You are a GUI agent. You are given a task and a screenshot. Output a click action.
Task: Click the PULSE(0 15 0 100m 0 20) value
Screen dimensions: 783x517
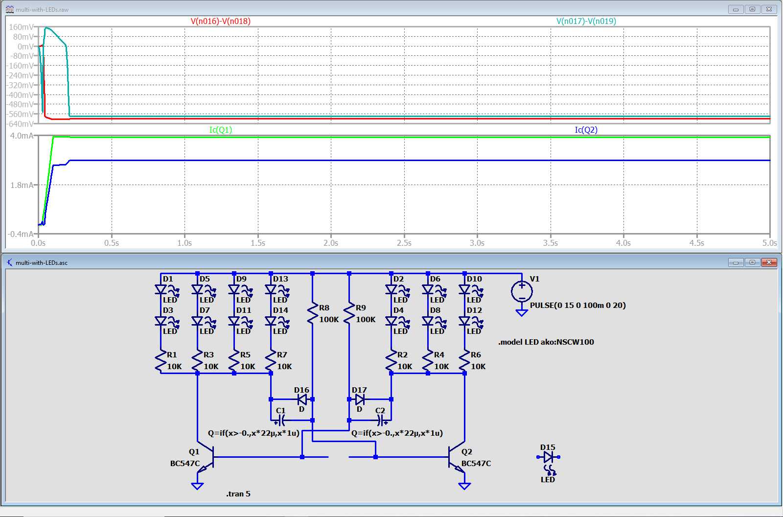[x=578, y=305]
